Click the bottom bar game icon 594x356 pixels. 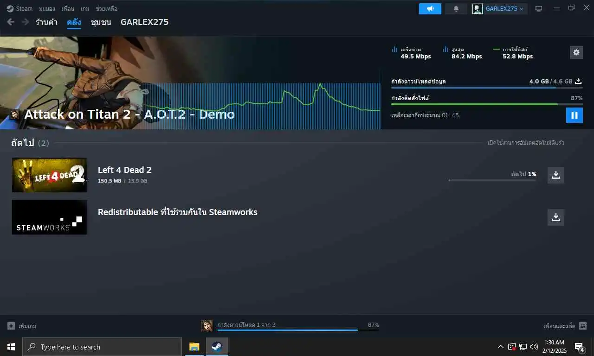(207, 326)
